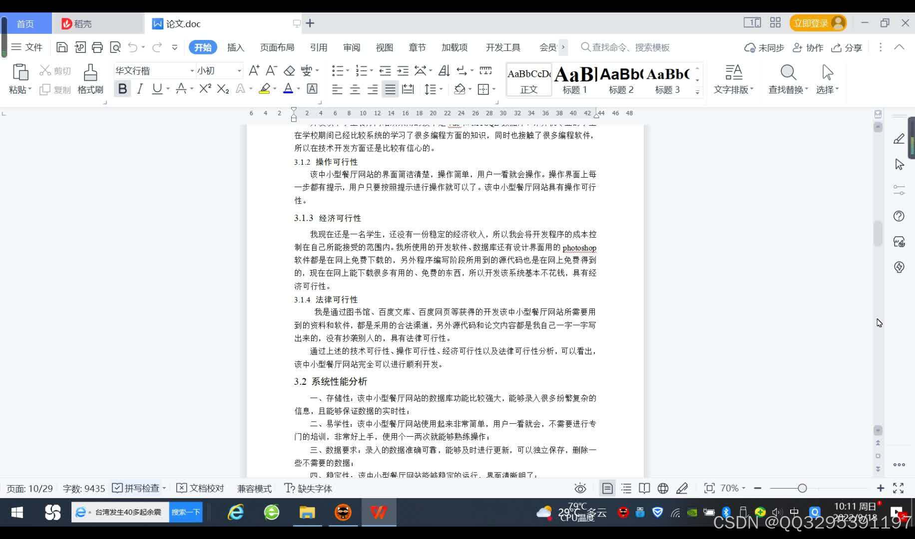Enter full screen mode icon
This screenshot has height=539, width=915.
[899, 489]
